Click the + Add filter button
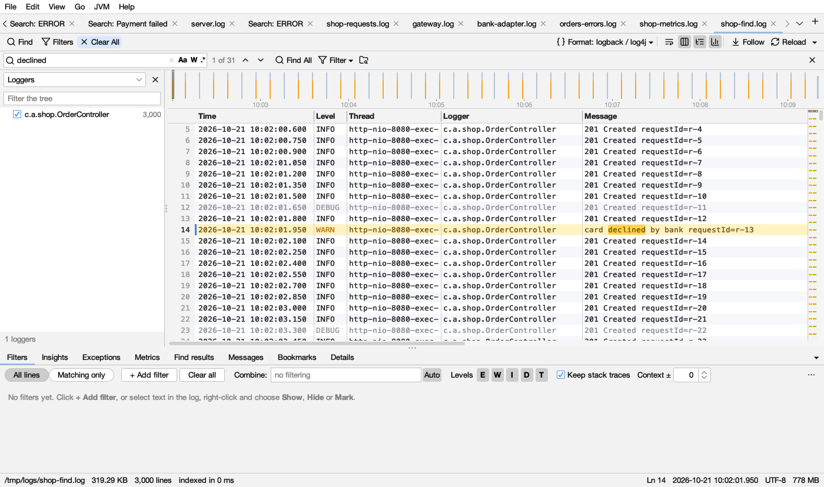The height and width of the screenshot is (487, 824). pyautogui.click(x=149, y=375)
